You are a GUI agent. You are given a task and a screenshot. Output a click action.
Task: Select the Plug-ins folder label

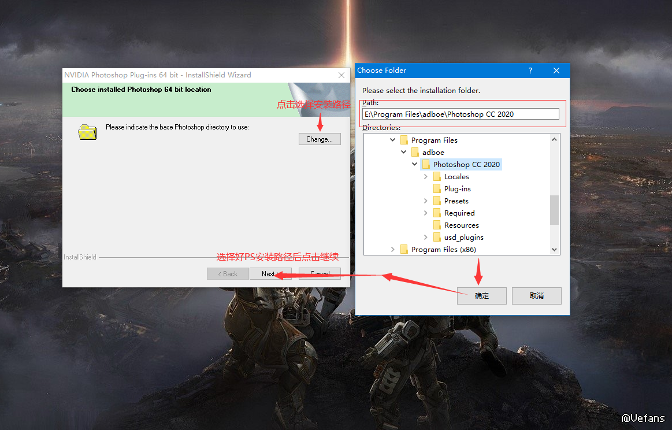(457, 188)
